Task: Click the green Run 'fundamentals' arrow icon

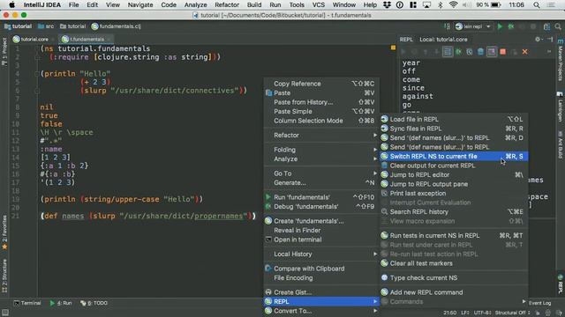Action: 268,197
